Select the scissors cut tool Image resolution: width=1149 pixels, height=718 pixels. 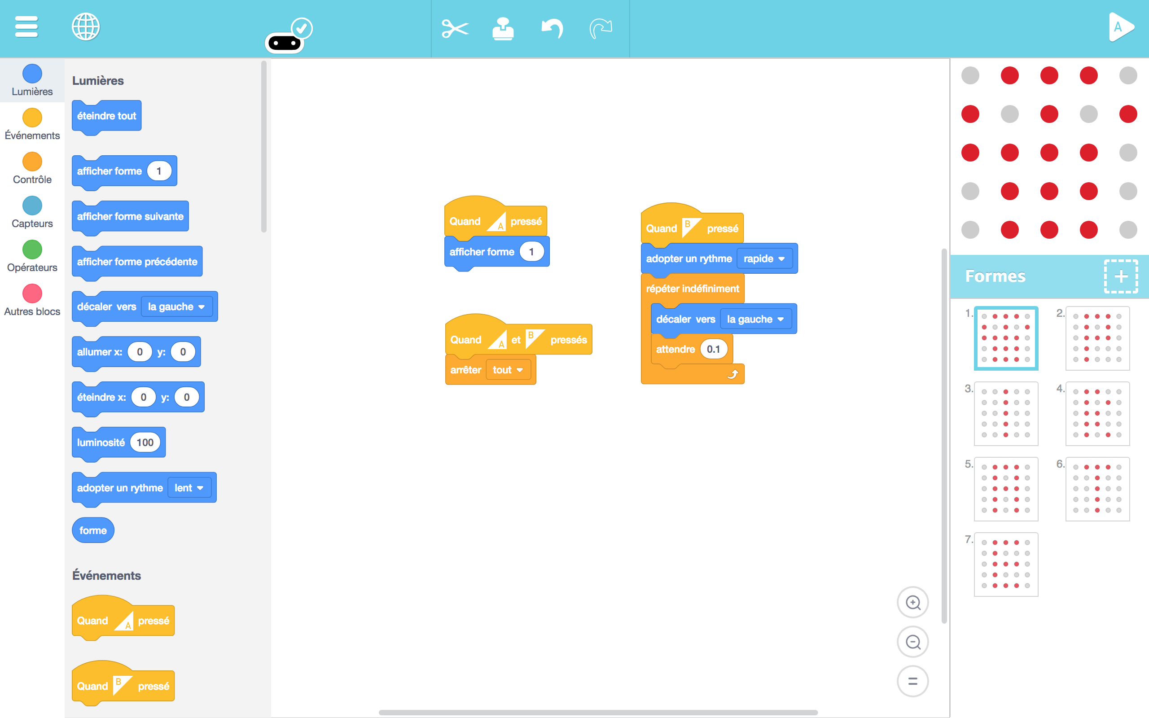455,28
